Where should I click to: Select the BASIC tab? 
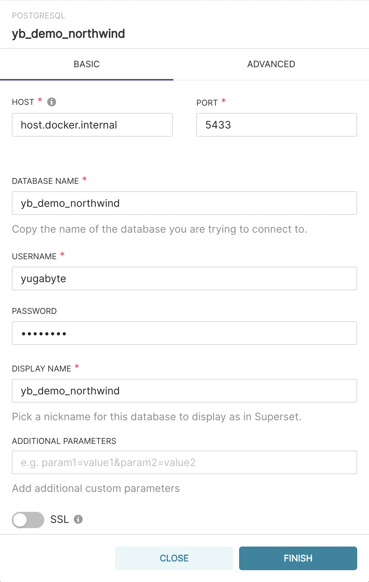coord(86,64)
